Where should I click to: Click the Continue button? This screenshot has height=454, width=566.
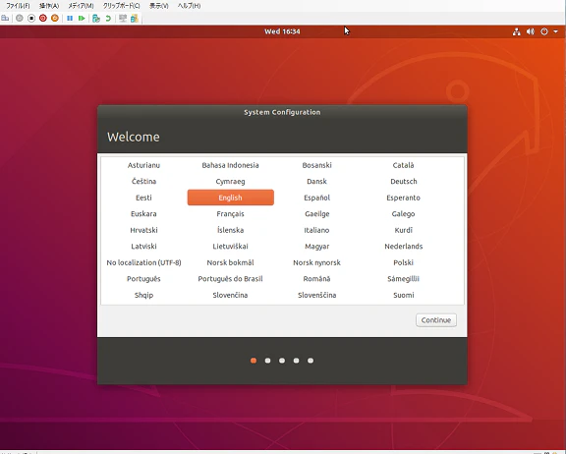436,320
